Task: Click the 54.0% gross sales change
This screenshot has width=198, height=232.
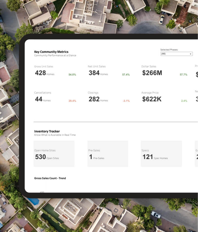Action: tap(72, 74)
